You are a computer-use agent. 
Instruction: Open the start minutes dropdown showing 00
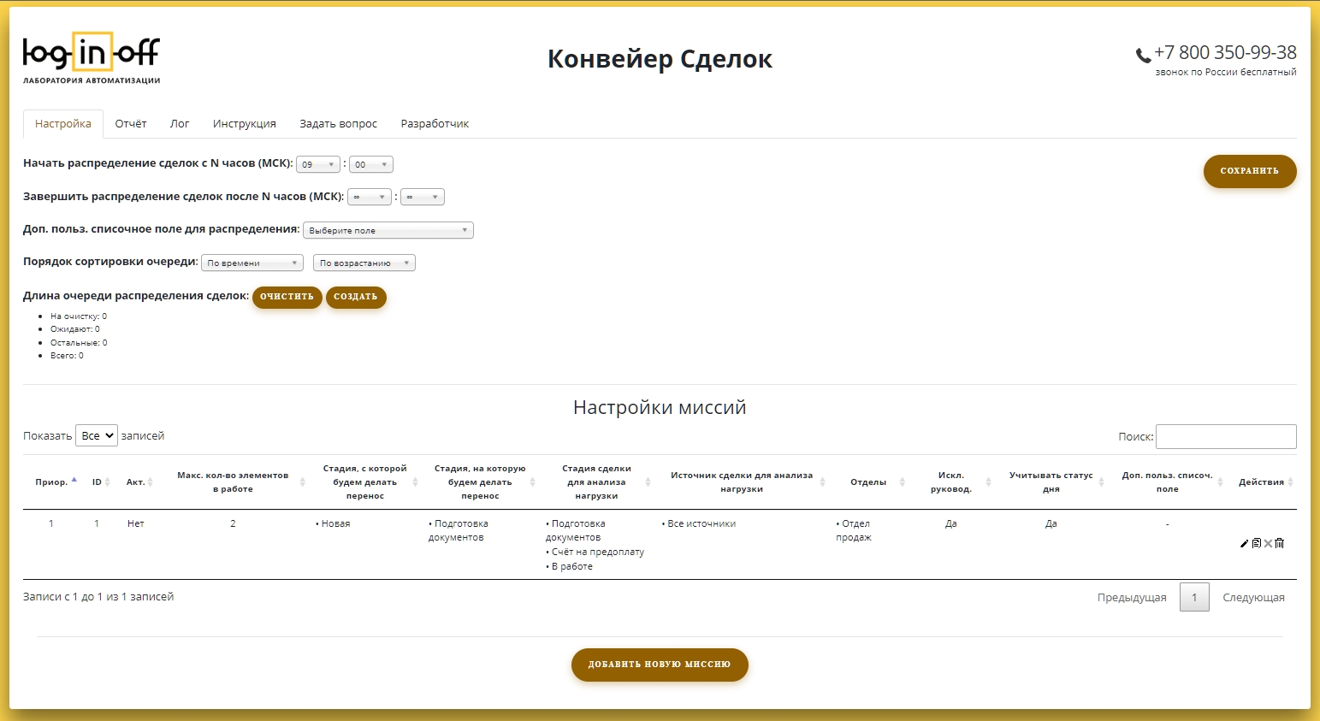tap(370, 164)
